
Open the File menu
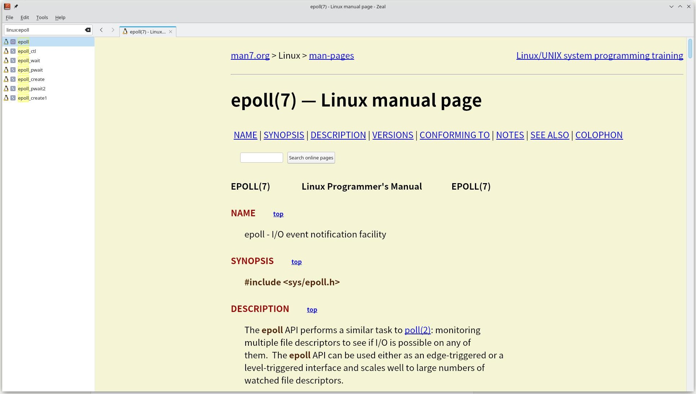[9, 17]
